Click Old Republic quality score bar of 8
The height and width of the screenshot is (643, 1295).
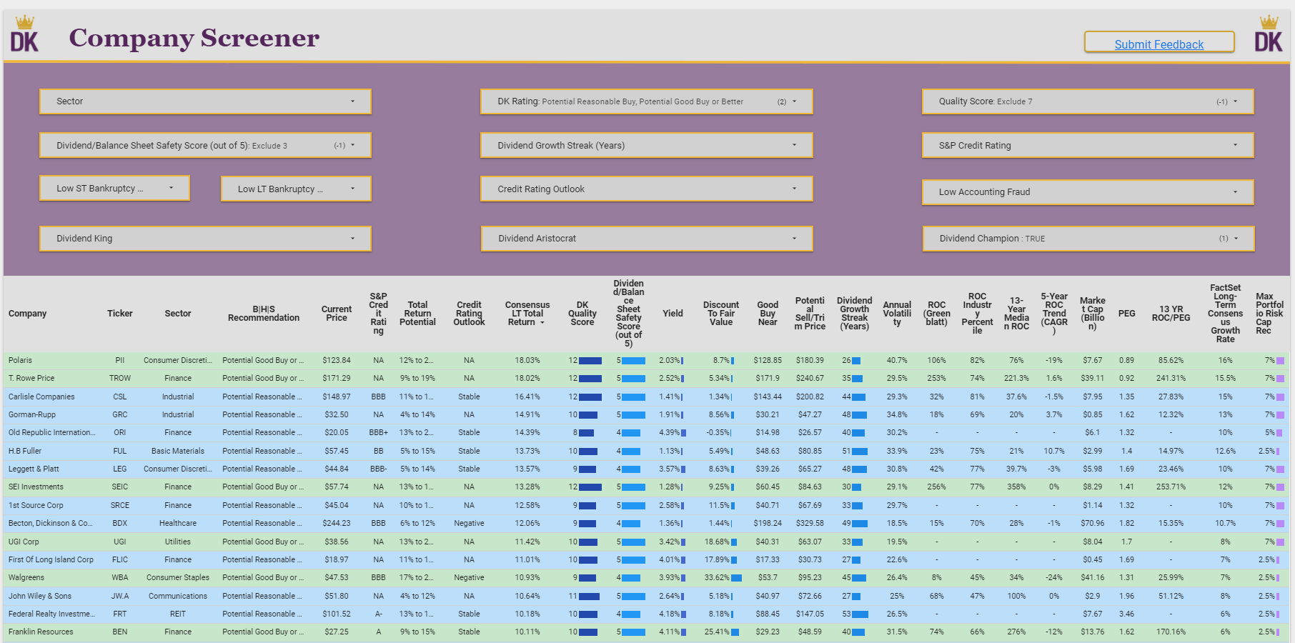586,433
